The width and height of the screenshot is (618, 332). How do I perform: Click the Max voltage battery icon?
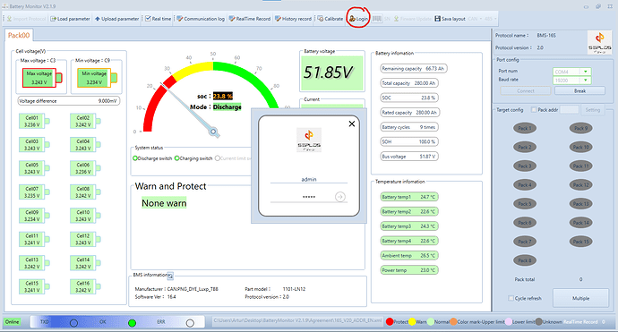[42, 78]
